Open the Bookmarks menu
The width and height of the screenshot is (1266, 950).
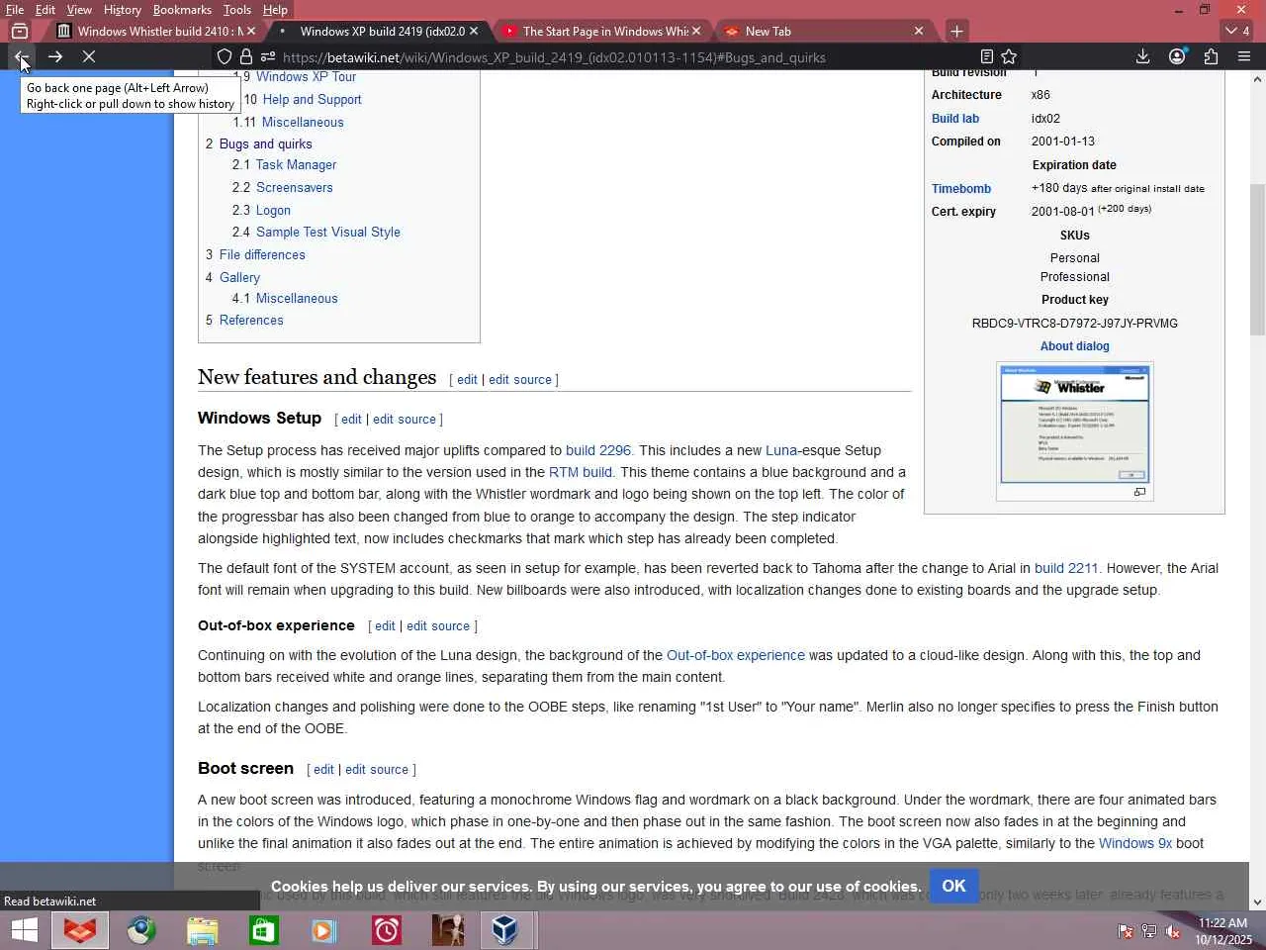pos(182,10)
